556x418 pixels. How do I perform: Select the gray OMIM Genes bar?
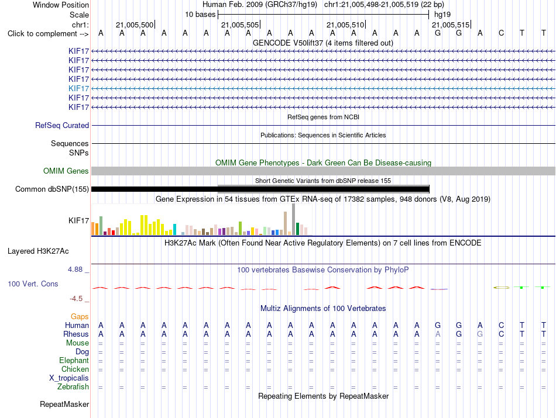point(324,171)
